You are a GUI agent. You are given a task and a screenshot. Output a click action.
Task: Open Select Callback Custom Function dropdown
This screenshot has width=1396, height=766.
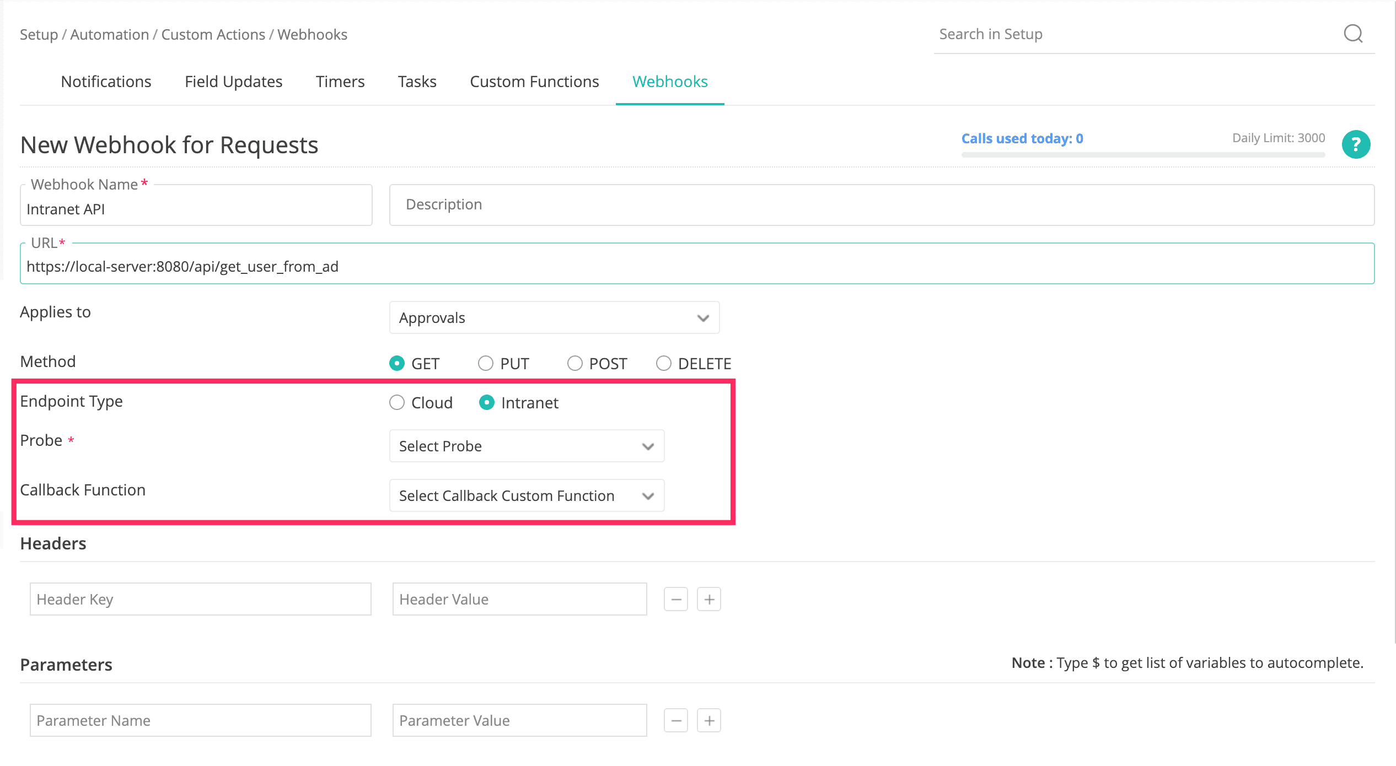point(527,495)
